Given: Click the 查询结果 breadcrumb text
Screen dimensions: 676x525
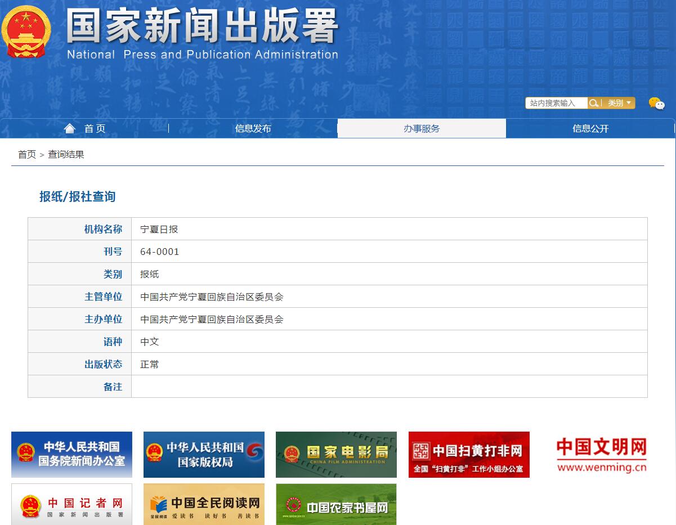Looking at the screenshot, I should point(66,154).
